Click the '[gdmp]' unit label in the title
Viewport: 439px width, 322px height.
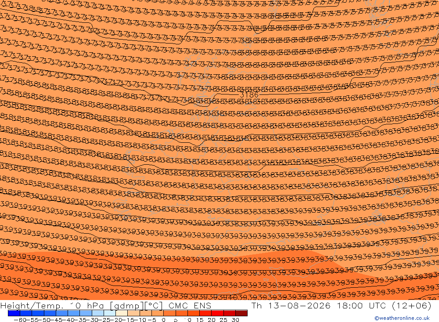[x=127, y=306]
